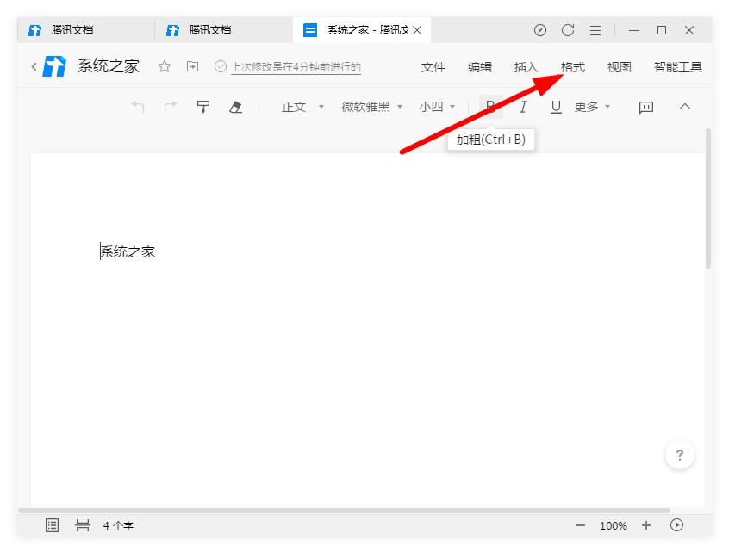Viewport: 729px width, 552px height.
Task: Increase zoom with the plus control
Action: [645, 525]
